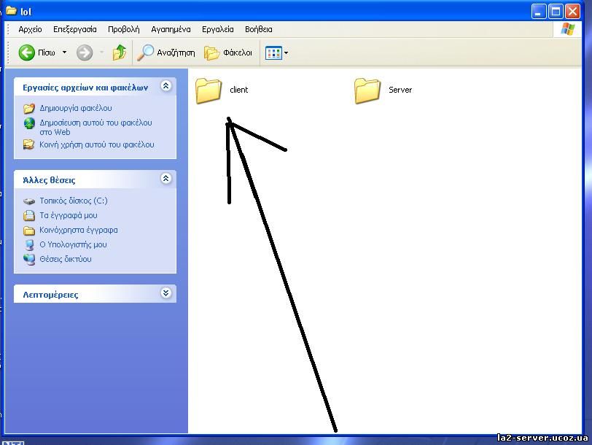Viewport: 592px width, 445px height.
Task: Click Δημιουργία φακέλου link
Action: 76,108
